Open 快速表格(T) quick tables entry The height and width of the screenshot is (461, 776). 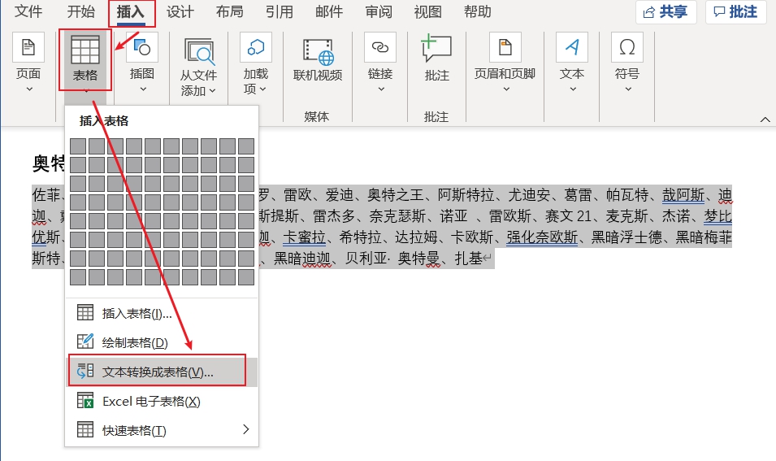[162, 430]
